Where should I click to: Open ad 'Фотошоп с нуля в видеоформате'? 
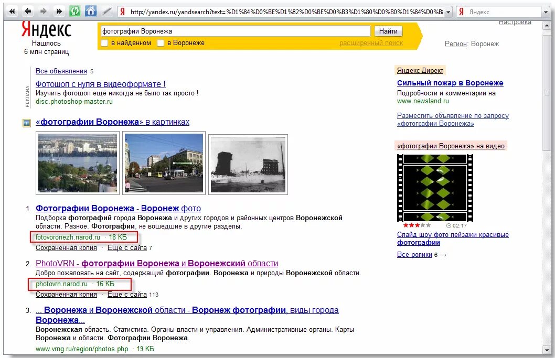[x=101, y=84]
